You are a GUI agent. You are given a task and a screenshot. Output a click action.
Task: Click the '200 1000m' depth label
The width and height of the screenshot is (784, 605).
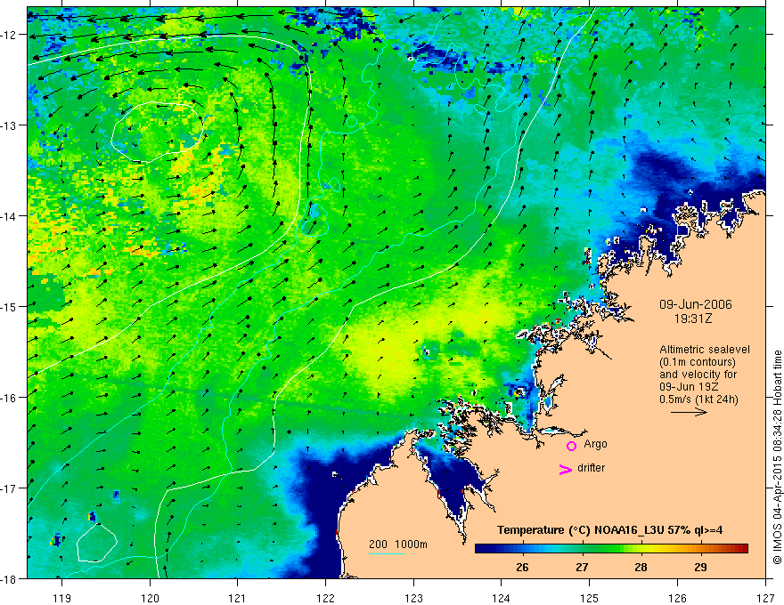[x=398, y=544]
